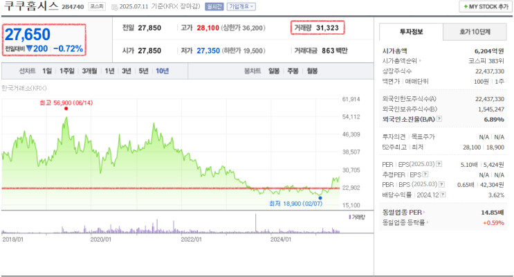Screen dimensions: 514x277
Task: Switch to 주봉 candlestick chart
Action: (x=293, y=71)
